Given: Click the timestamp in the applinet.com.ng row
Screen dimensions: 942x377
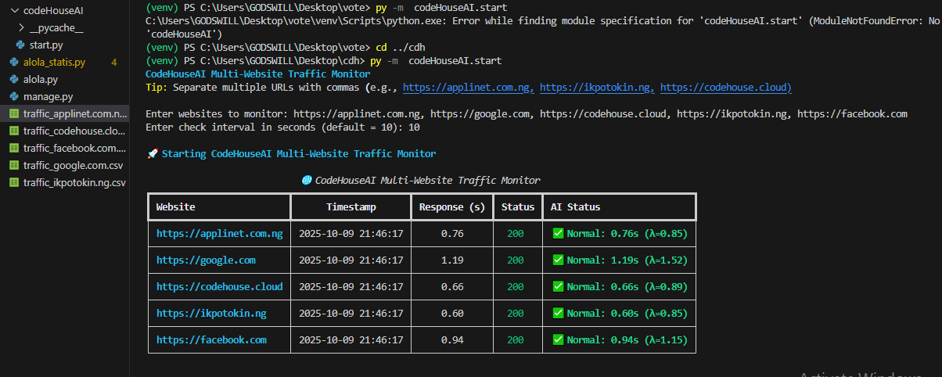Looking at the screenshot, I should [351, 233].
